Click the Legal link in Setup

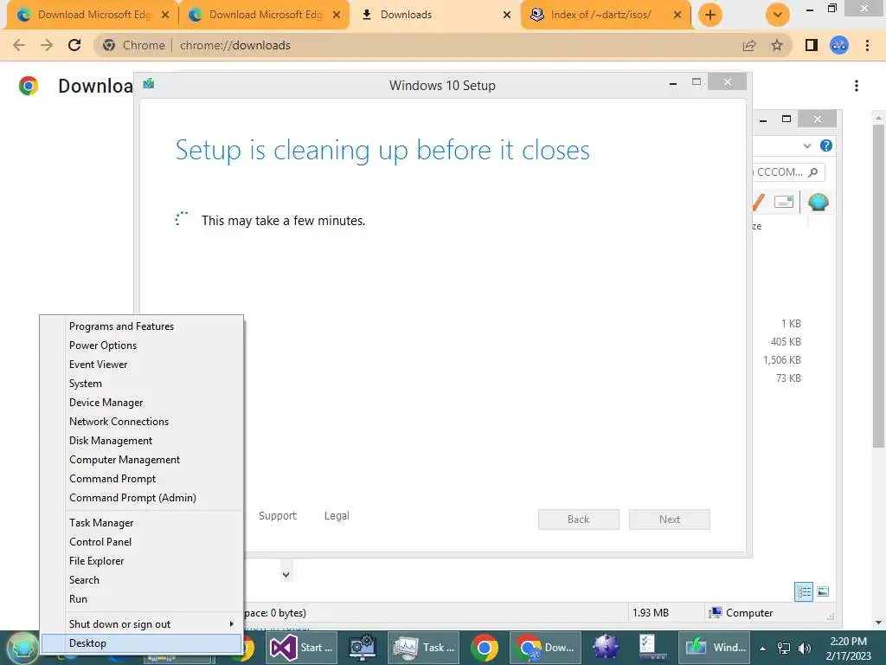[337, 516]
